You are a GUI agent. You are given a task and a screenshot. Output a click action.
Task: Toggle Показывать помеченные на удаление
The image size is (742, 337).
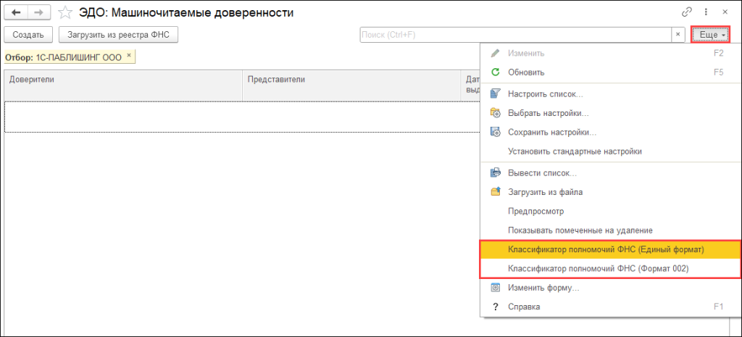tap(580, 230)
